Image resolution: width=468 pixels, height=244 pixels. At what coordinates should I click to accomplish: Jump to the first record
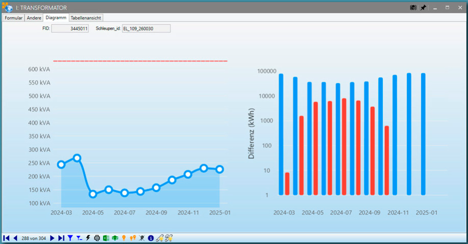pyautogui.click(x=6, y=238)
